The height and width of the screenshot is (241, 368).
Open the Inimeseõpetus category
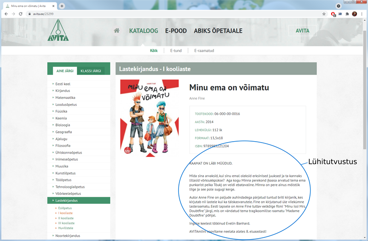pos(66,159)
